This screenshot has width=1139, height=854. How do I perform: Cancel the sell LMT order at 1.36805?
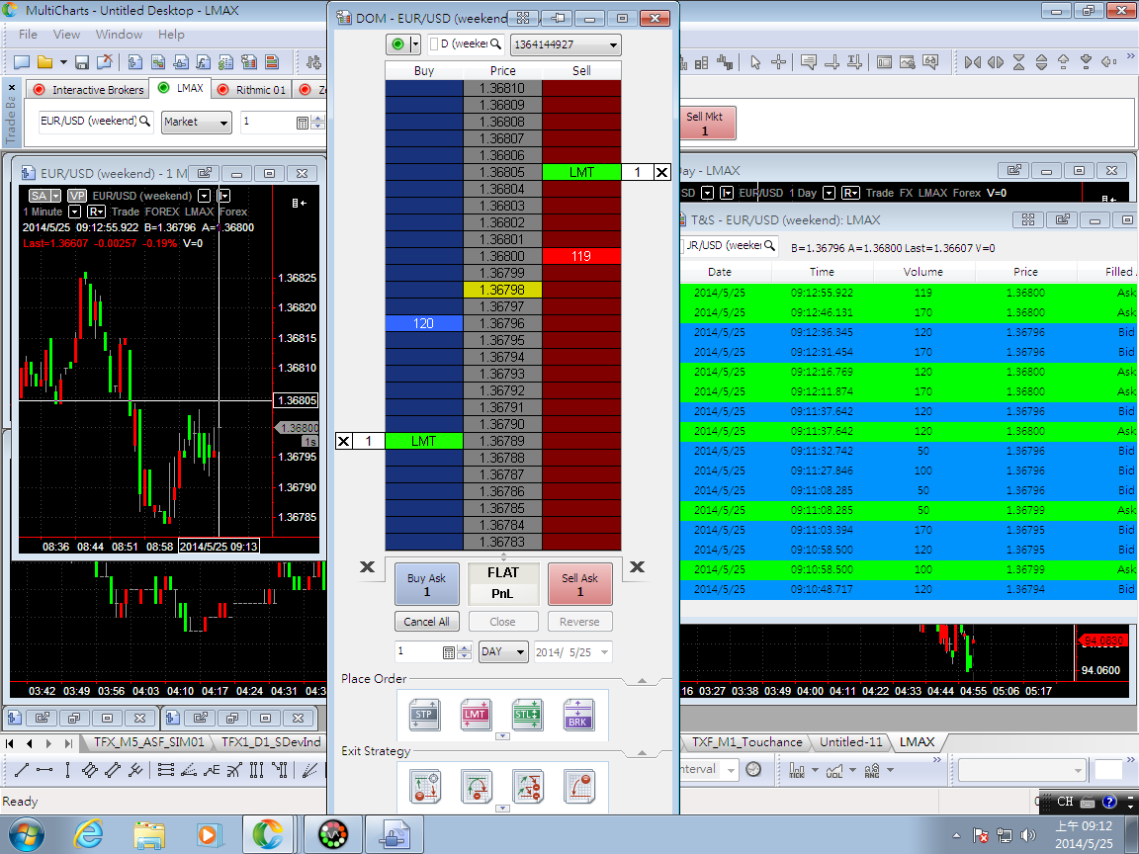tap(661, 172)
